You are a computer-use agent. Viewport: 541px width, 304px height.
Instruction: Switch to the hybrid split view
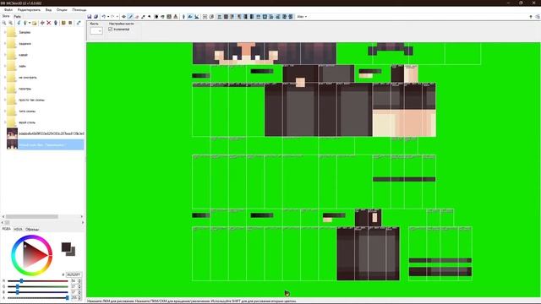click(197, 17)
